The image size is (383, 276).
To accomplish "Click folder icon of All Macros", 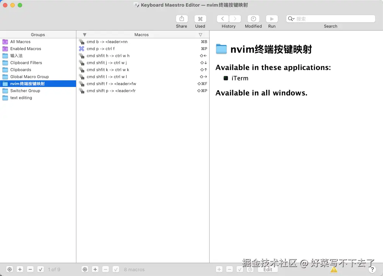I will click(5, 42).
